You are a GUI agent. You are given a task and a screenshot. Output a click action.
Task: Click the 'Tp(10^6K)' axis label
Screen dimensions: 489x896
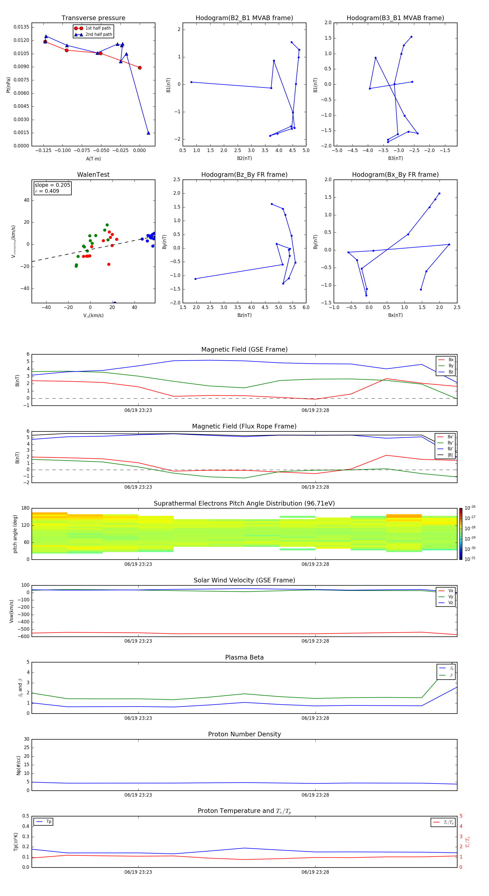tap(16, 842)
